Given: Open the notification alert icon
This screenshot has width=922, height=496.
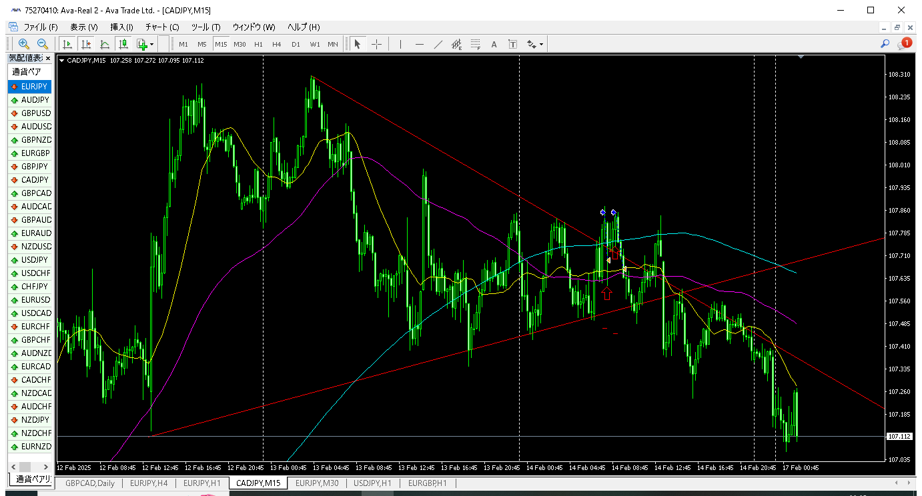Looking at the screenshot, I should coord(905,43).
